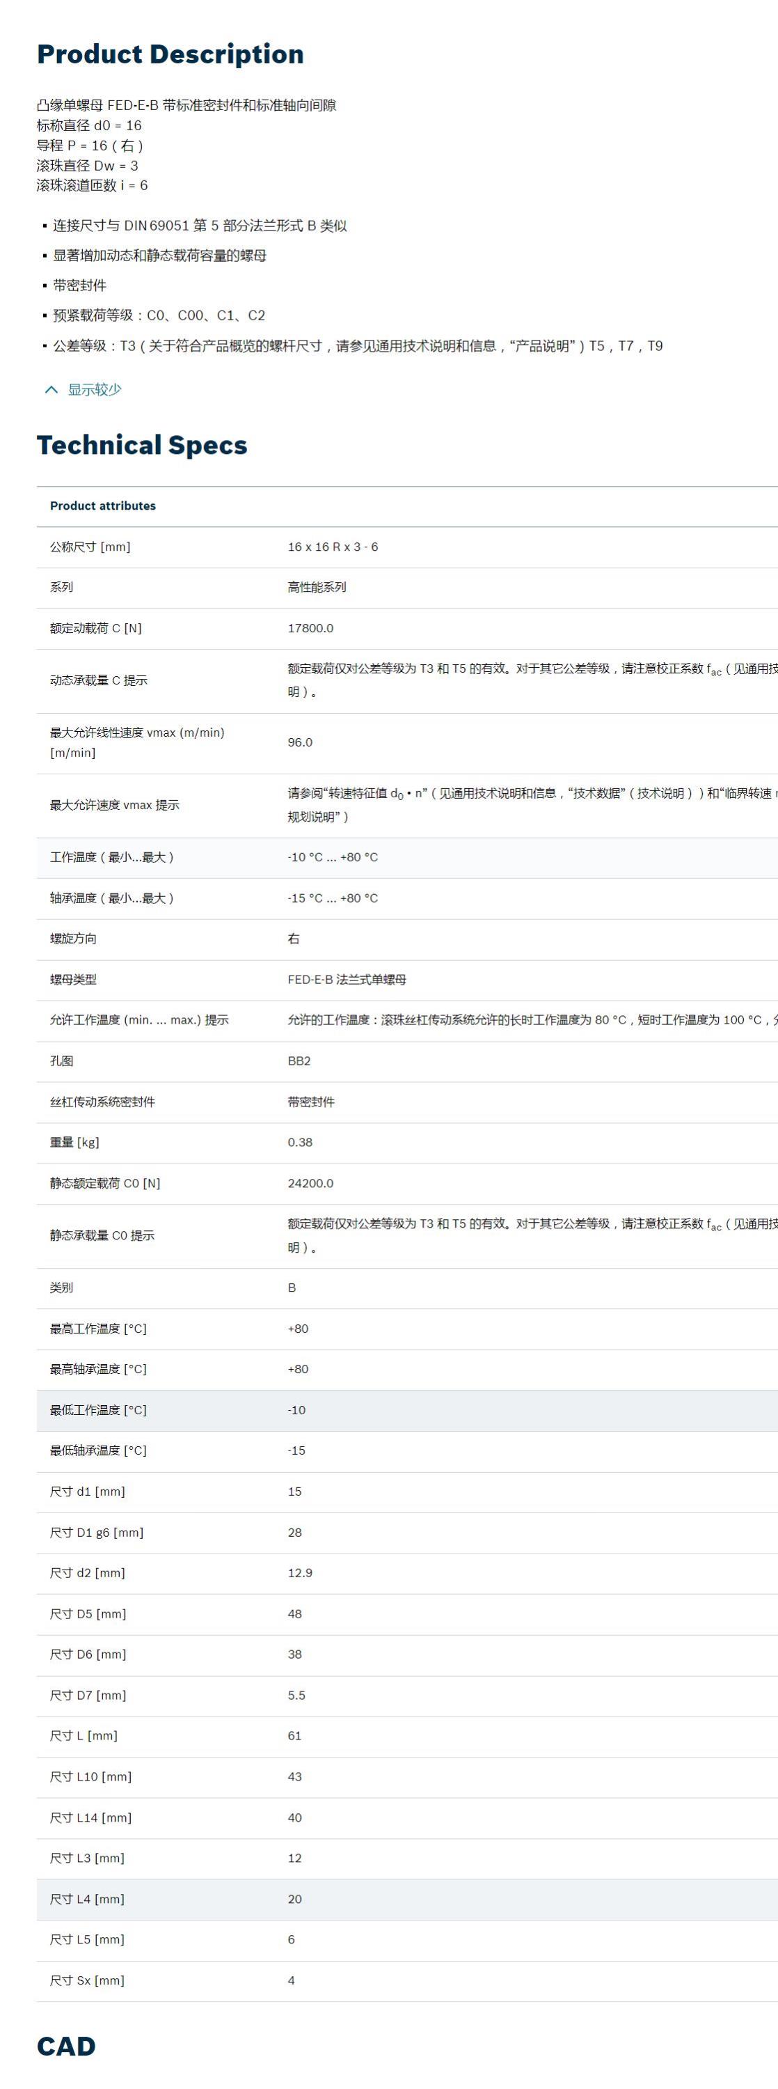Click the -10 °C ... +80 °C value
778x2089 pixels.
point(332,857)
